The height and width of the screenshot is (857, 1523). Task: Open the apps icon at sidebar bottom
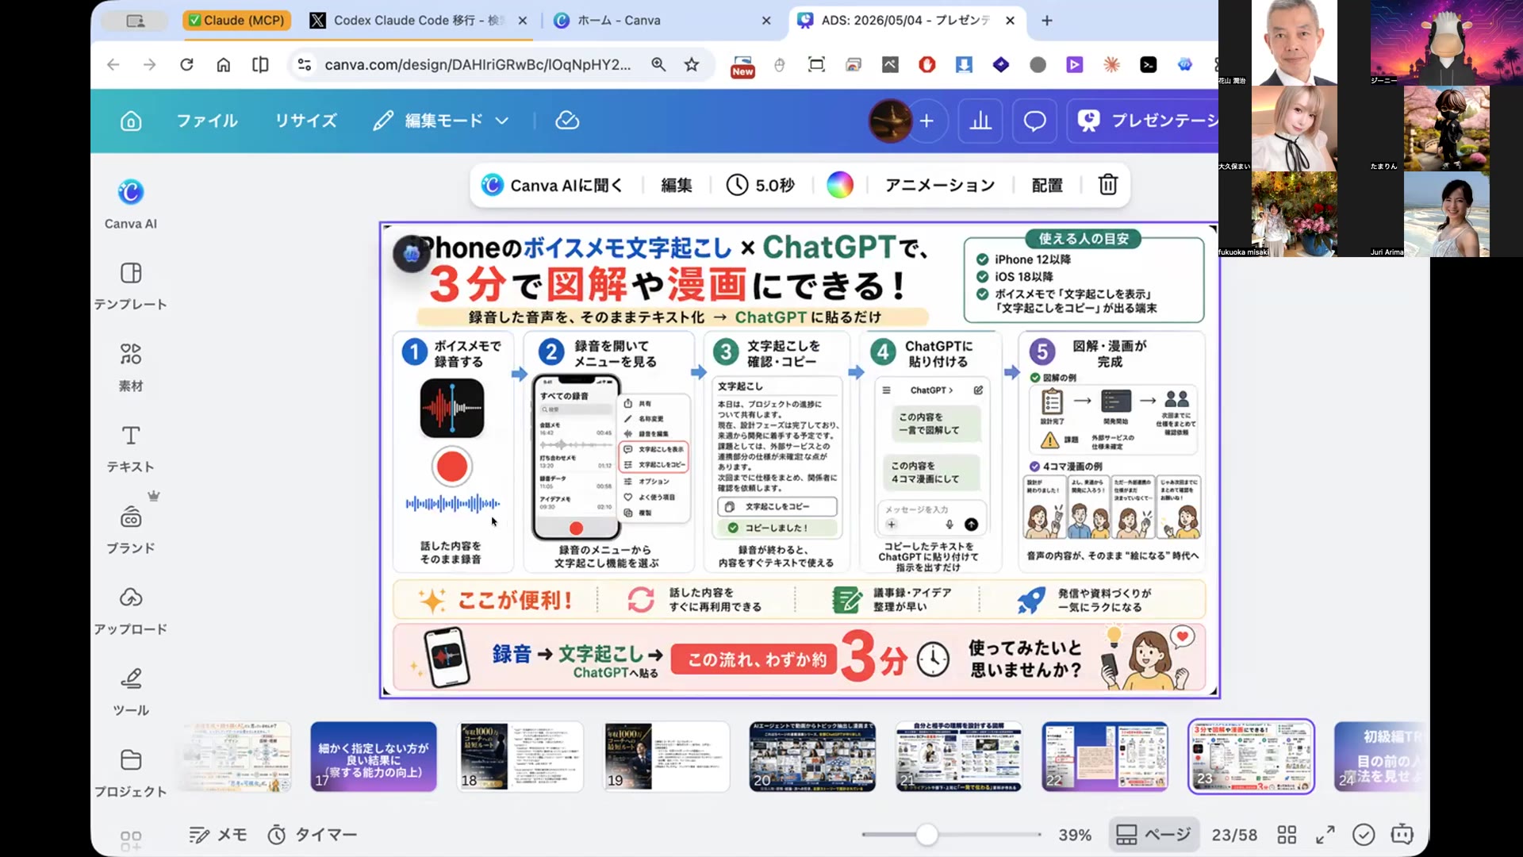coord(131,840)
